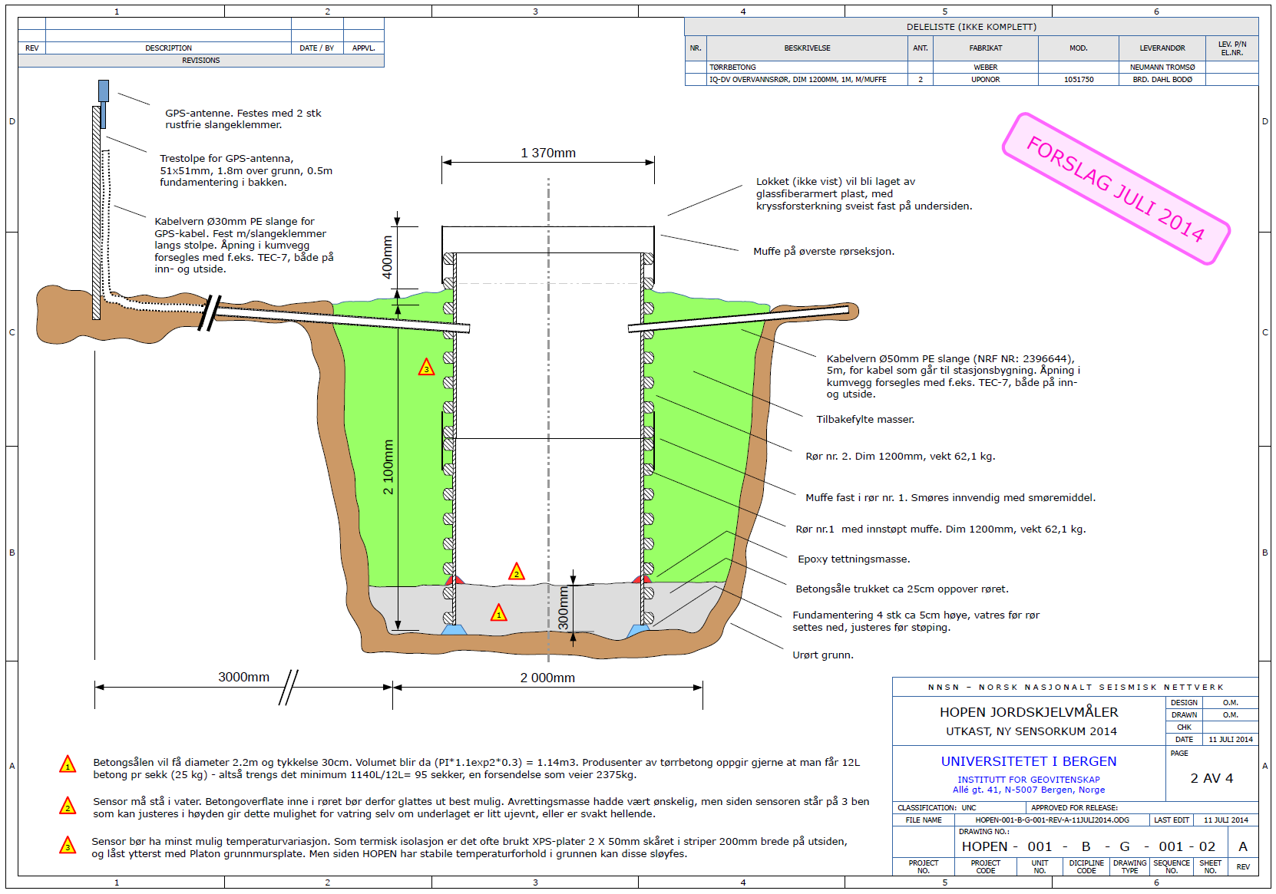Click the blue GPS antenna atop the post
This screenshot has width=1276, height=894.
(x=104, y=91)
